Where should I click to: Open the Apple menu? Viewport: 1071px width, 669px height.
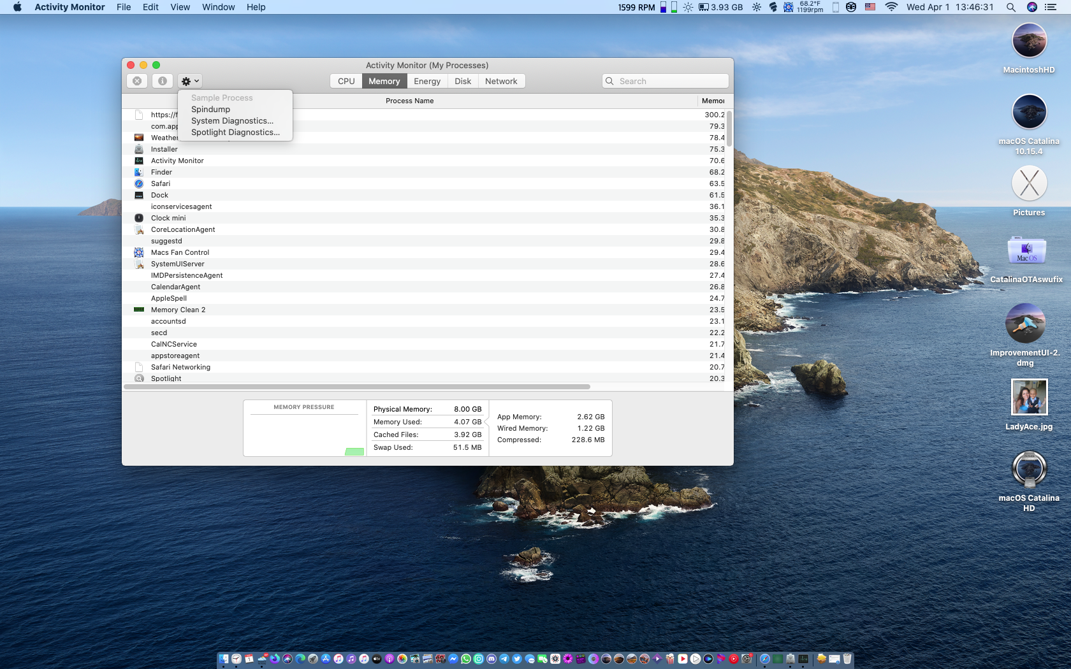tap(17, 7)
